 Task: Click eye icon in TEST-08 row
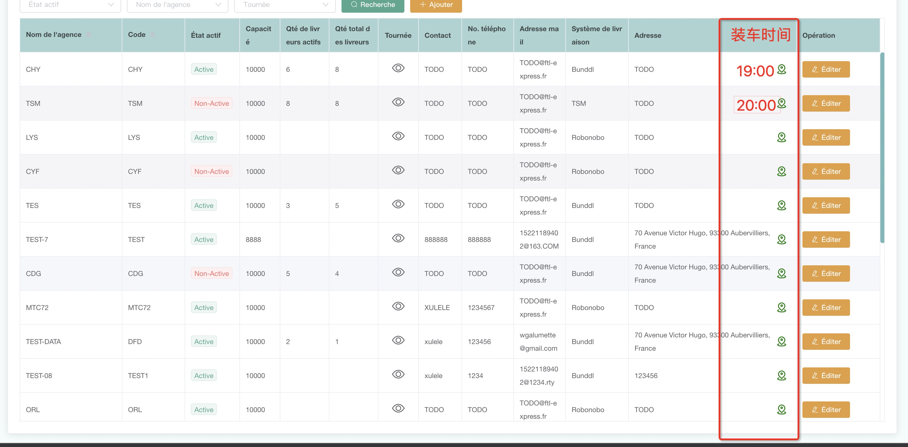(x=398, y=374)
